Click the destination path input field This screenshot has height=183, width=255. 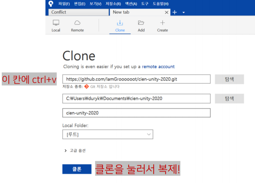(136, 98)
